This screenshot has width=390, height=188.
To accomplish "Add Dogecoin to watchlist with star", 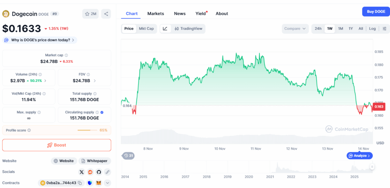I will pyautogui.click(x=90, y=14).
